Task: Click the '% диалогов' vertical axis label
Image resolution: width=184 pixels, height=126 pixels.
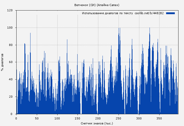Action: pos(2,62)
